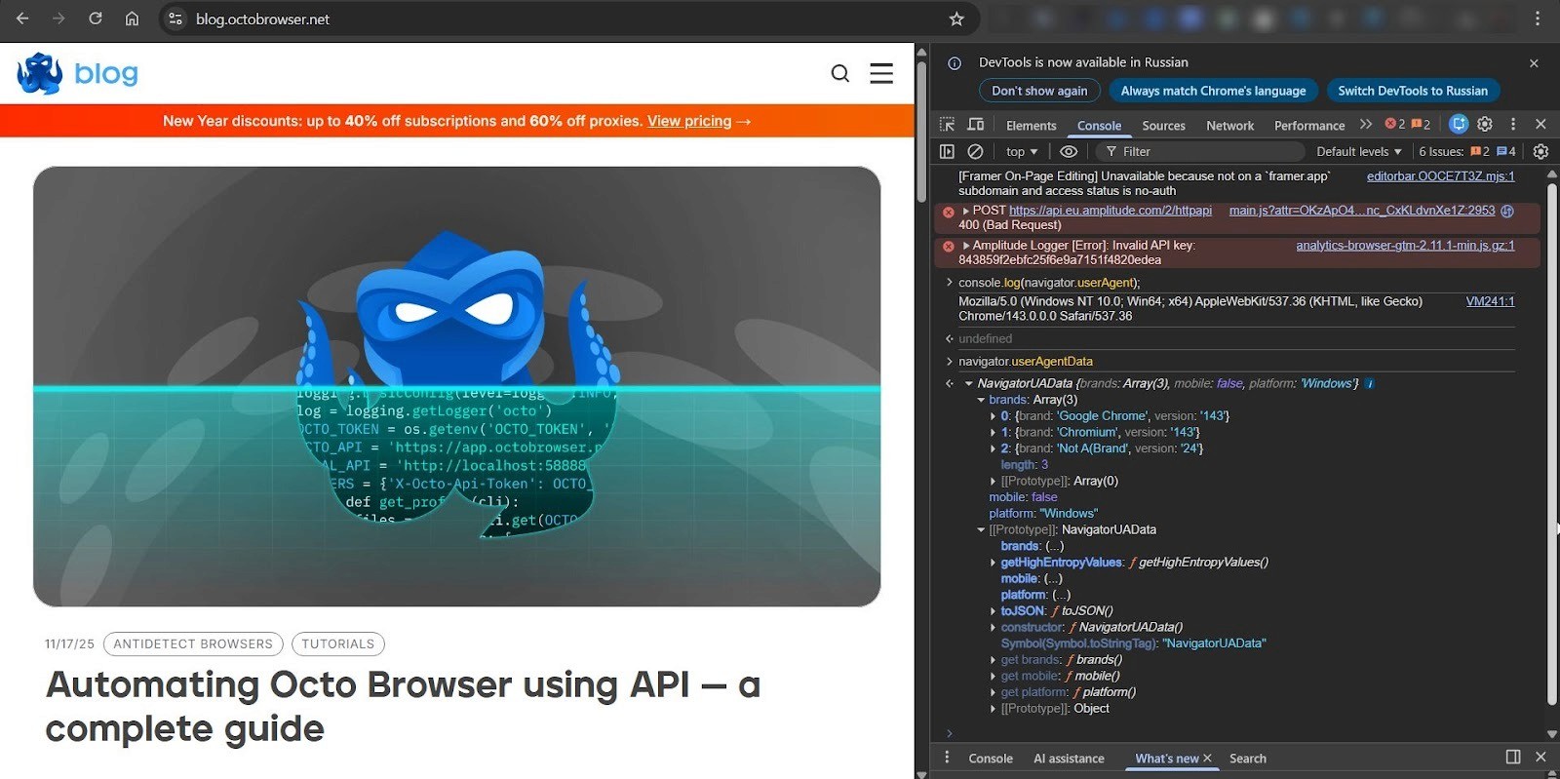Close the What's new drawer tab

[1207, 758]
